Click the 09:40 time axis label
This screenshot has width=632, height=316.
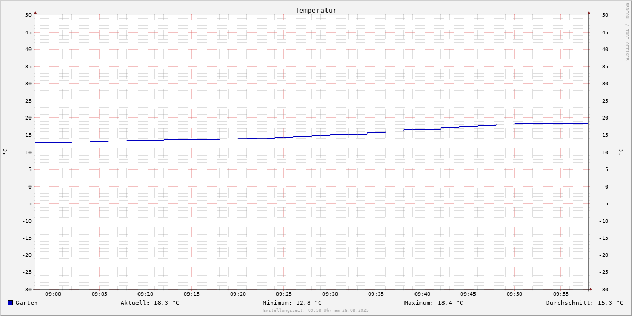pyautogui.click(x=422, y=294)
